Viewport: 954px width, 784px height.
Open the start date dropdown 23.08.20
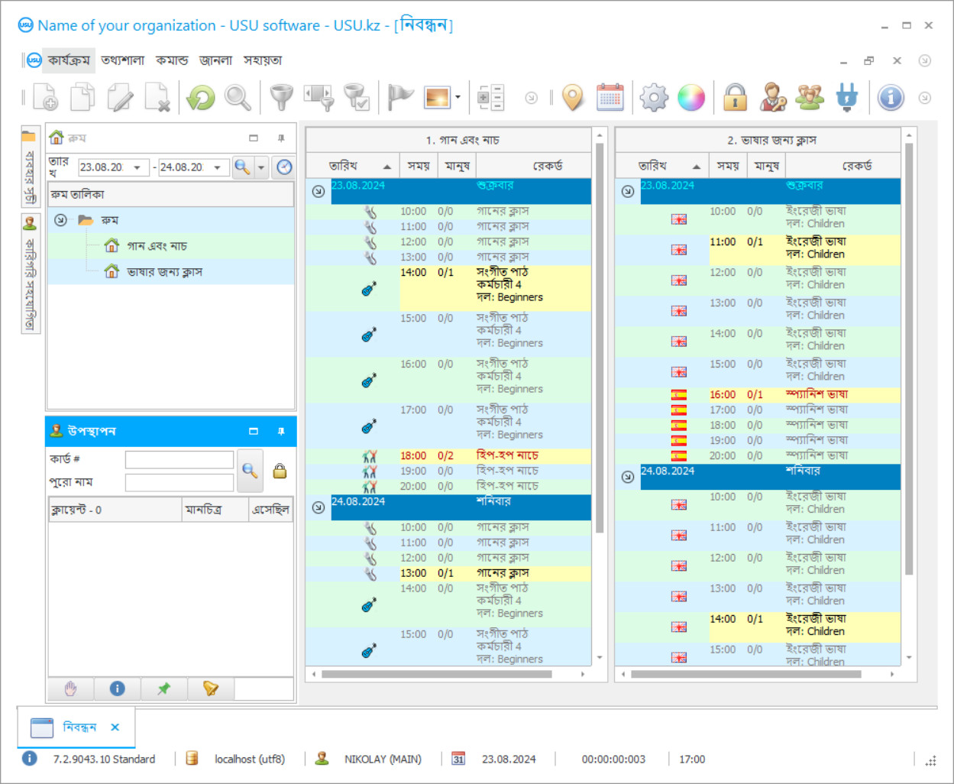[137, 167]
